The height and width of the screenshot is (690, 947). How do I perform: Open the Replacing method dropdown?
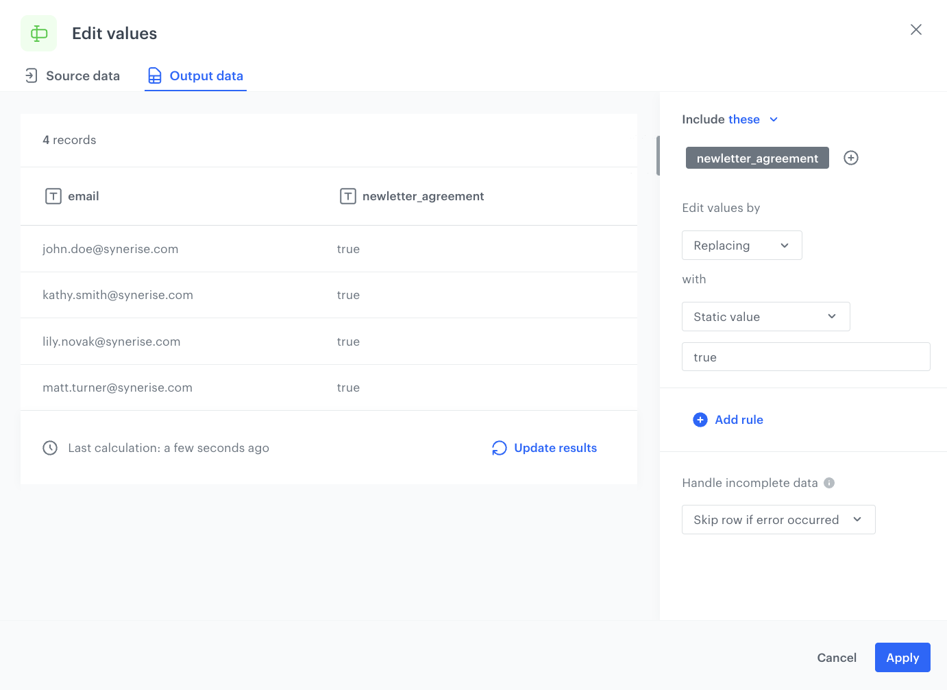pyautogui.click(x=741, y=246)
